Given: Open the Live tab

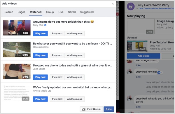Looking at the screenshot, I should click(61, 12).
